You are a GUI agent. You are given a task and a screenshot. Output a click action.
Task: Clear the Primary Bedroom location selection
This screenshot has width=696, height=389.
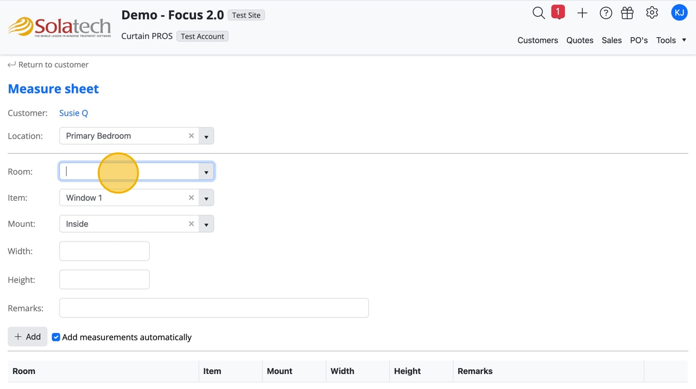point(191,136)
